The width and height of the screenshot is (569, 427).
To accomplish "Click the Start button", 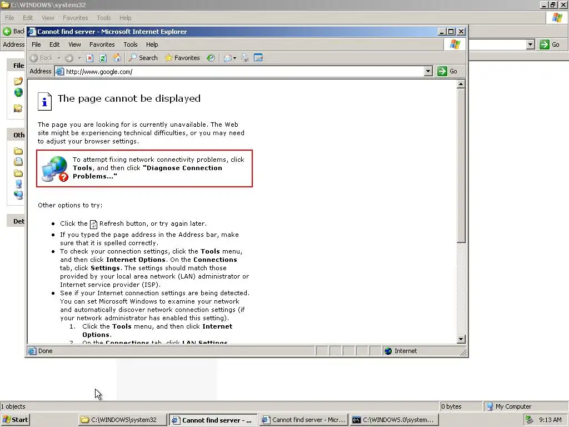I will coord(15,420).
